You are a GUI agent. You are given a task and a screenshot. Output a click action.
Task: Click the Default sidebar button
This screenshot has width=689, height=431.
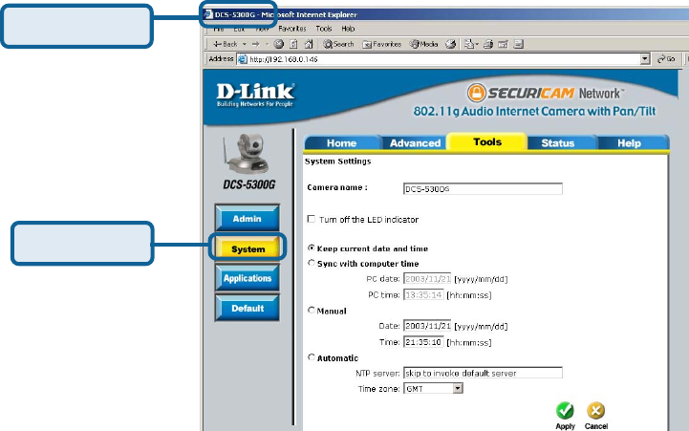pos(248,309)
